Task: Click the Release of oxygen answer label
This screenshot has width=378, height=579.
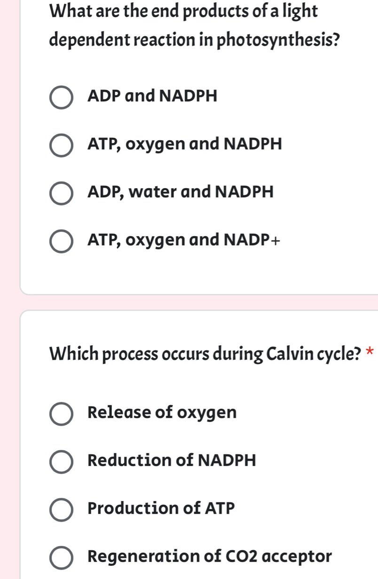Action: (x=162, y=413)
